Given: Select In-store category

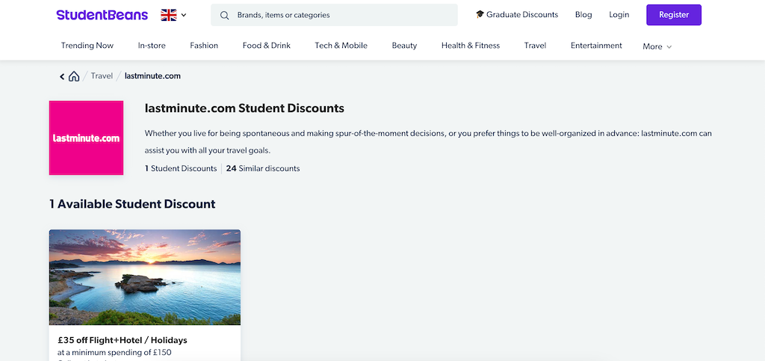Looking at the screenshot, I should pos(152,46).
